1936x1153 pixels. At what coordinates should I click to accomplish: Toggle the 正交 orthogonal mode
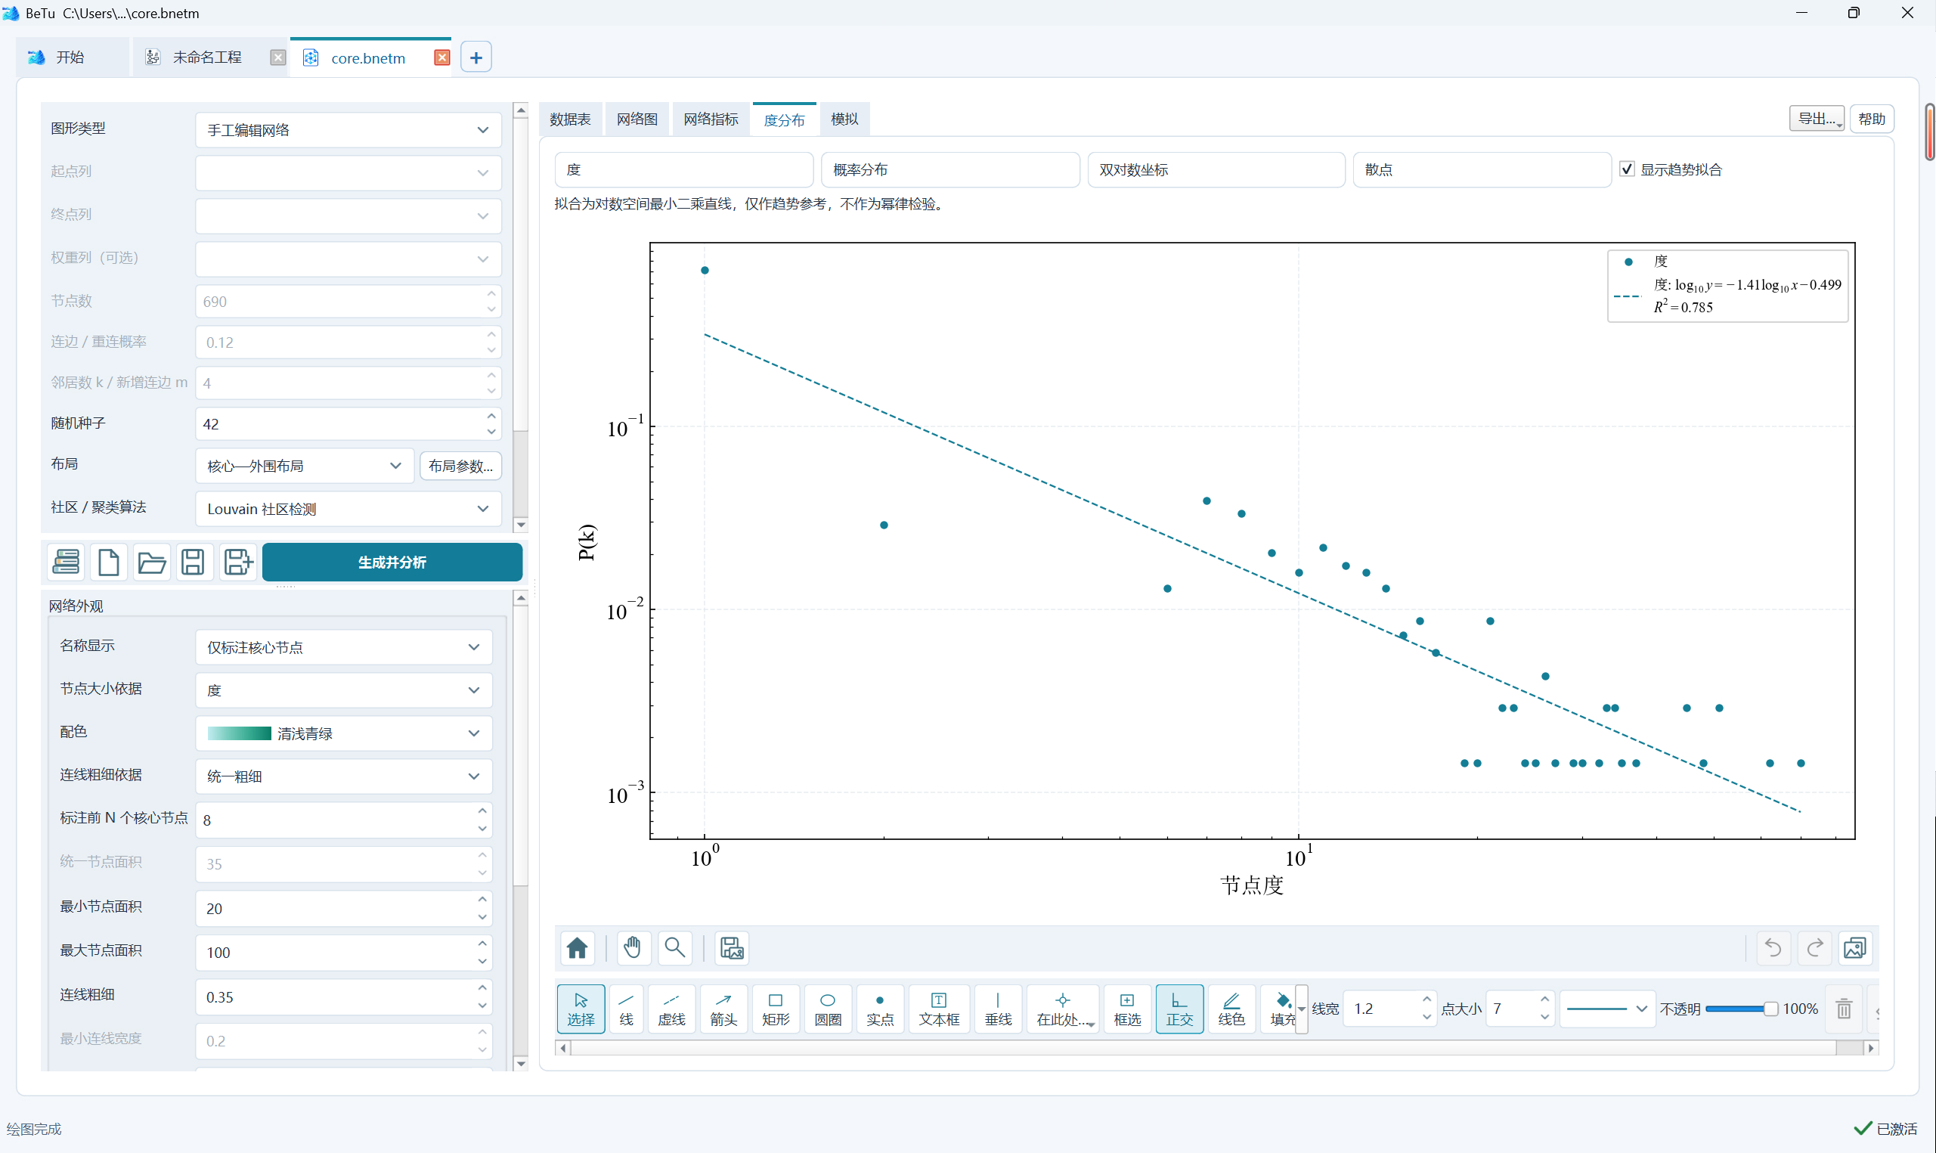(1179, 1008)
